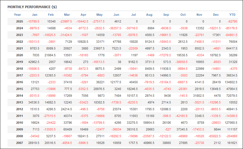Select the 2022 year row label

[19, 42]
